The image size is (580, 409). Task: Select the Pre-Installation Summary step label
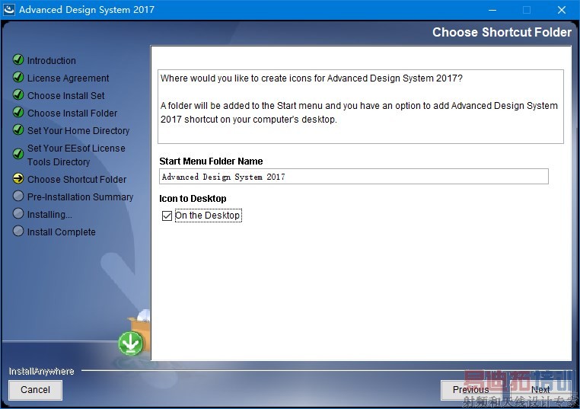click(x=80, y=197)
